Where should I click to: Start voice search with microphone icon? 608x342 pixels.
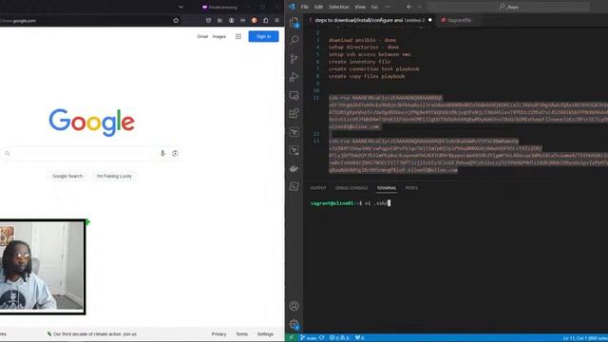coord(162,154)
